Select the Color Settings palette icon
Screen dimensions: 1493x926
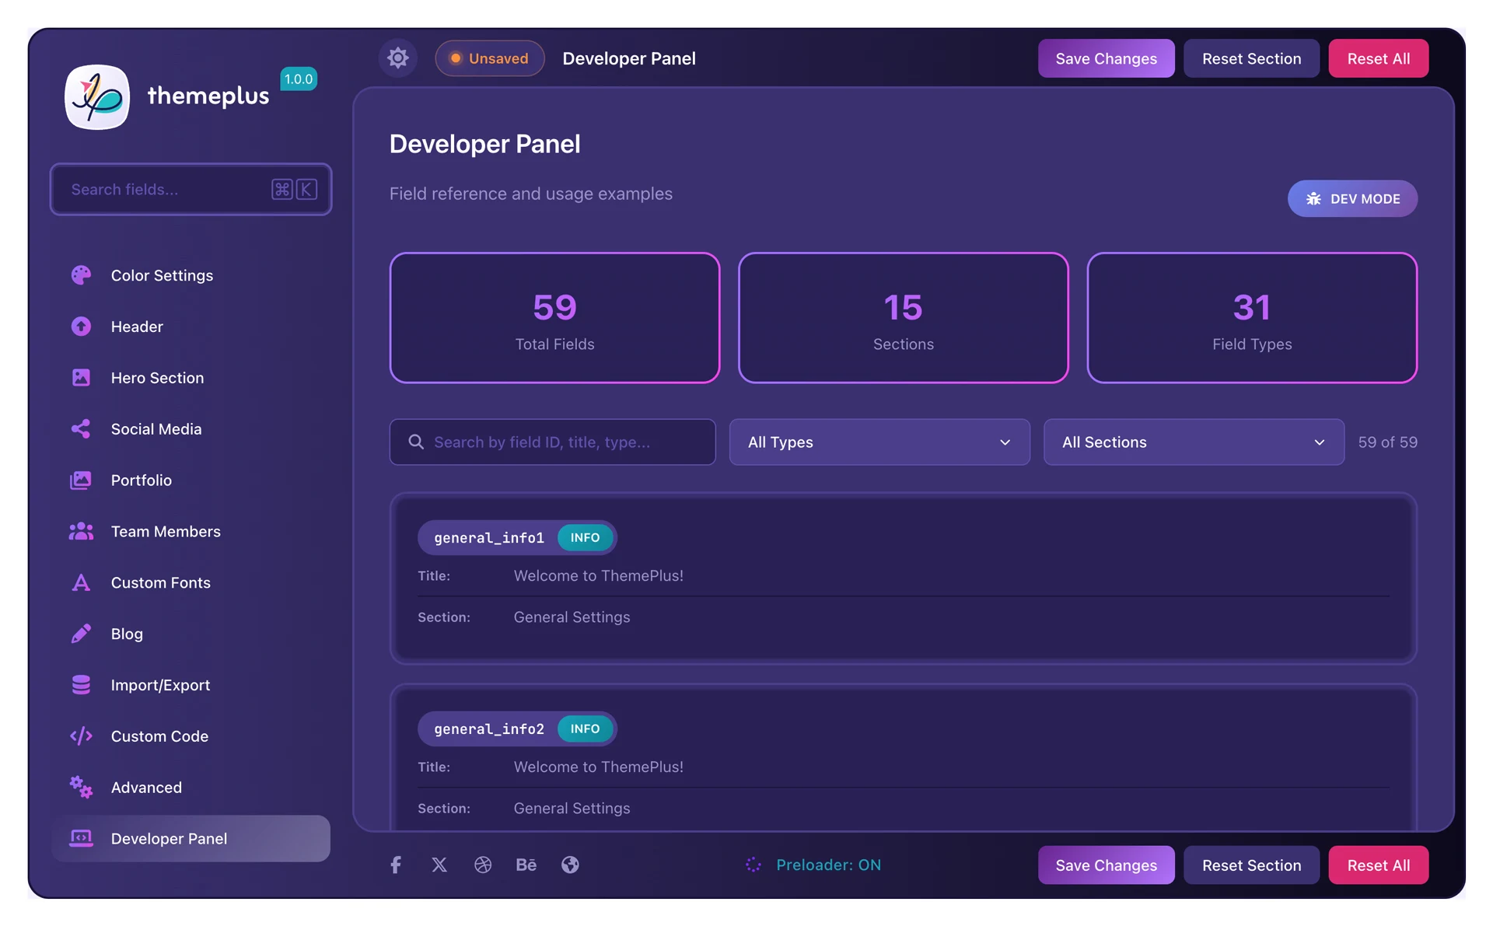81,274
